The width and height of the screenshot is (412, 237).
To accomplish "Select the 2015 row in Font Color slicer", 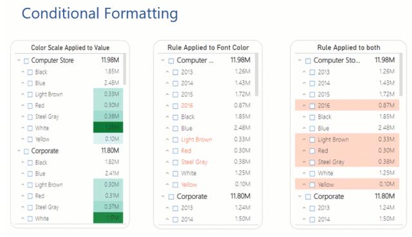I will (207, 94).
